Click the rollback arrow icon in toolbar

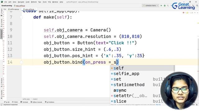point(193,6)
